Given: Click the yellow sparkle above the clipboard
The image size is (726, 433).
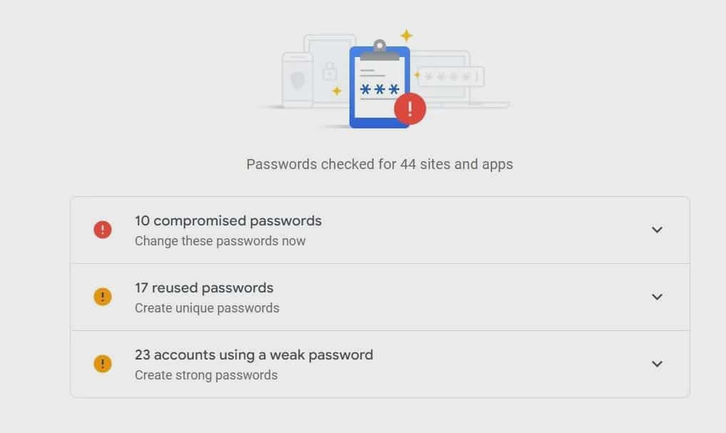Looking at the screenshot, I should click(x=406, y=35).
